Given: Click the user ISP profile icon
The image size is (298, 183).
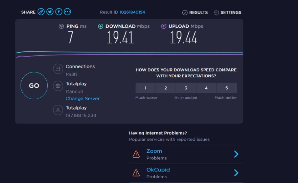Looking at the screenshot, I should tap(58, 110).
